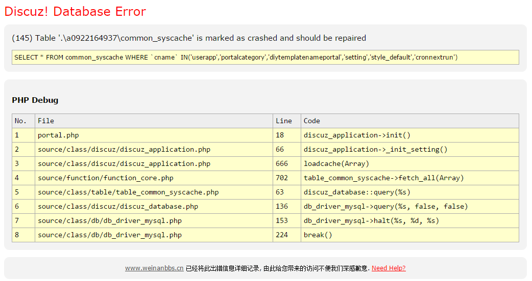Click line number 66 cell
The width and height of the screenshot is (532, 281).
pos(287,150)
